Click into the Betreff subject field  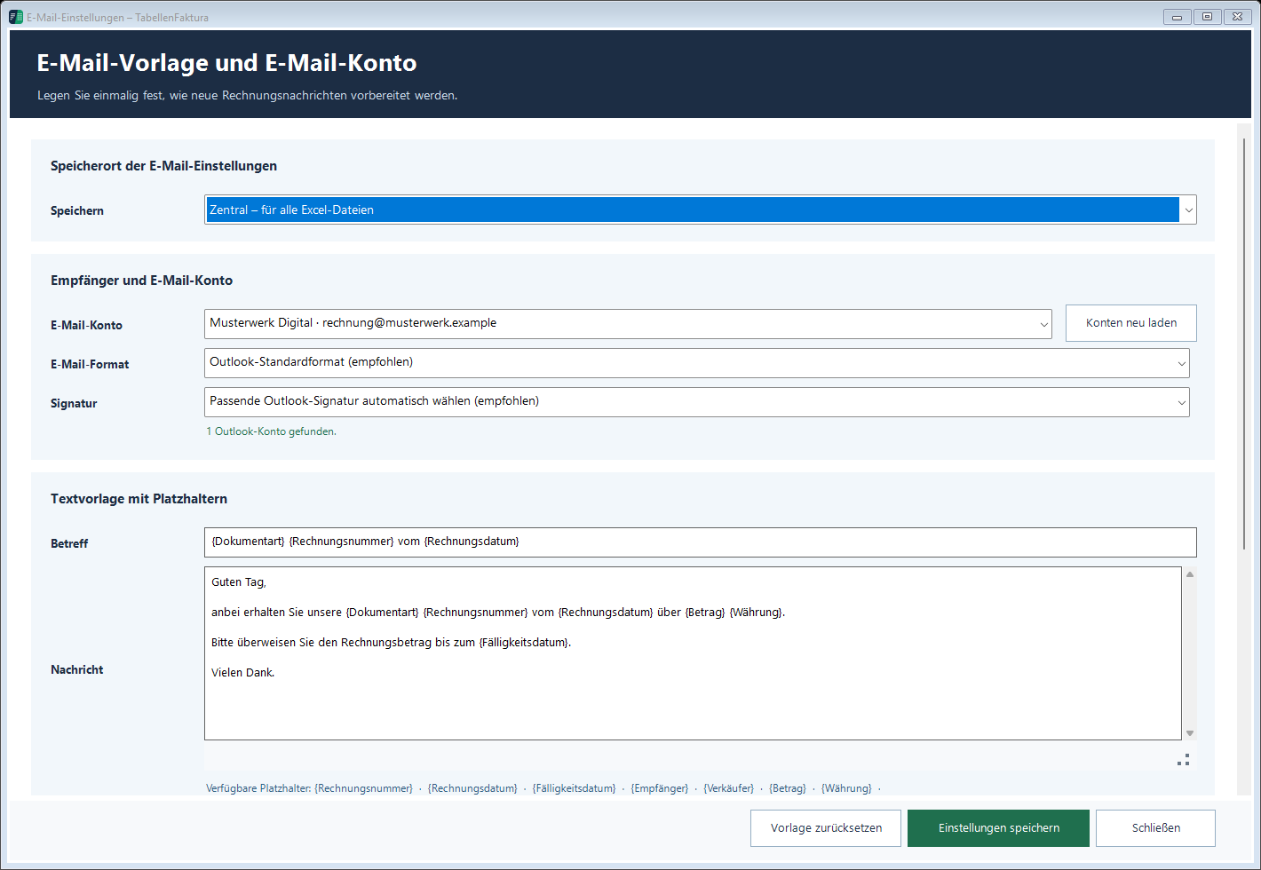click(700, 542)
